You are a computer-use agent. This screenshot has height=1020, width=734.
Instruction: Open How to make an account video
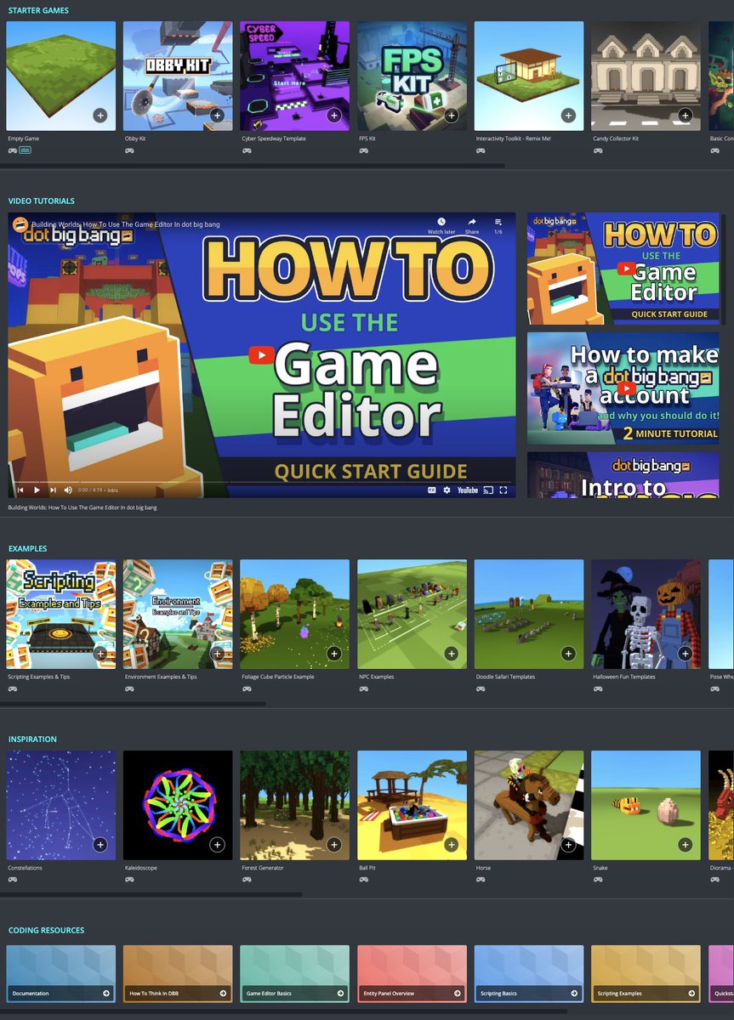623,388
